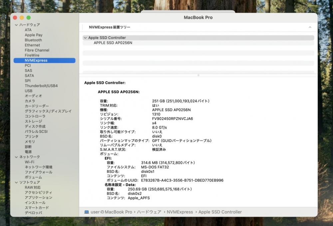Select インストール in the sidebar
Image resolution: width=333 pixels, height=226 pixels.
(x=35, y=203)
